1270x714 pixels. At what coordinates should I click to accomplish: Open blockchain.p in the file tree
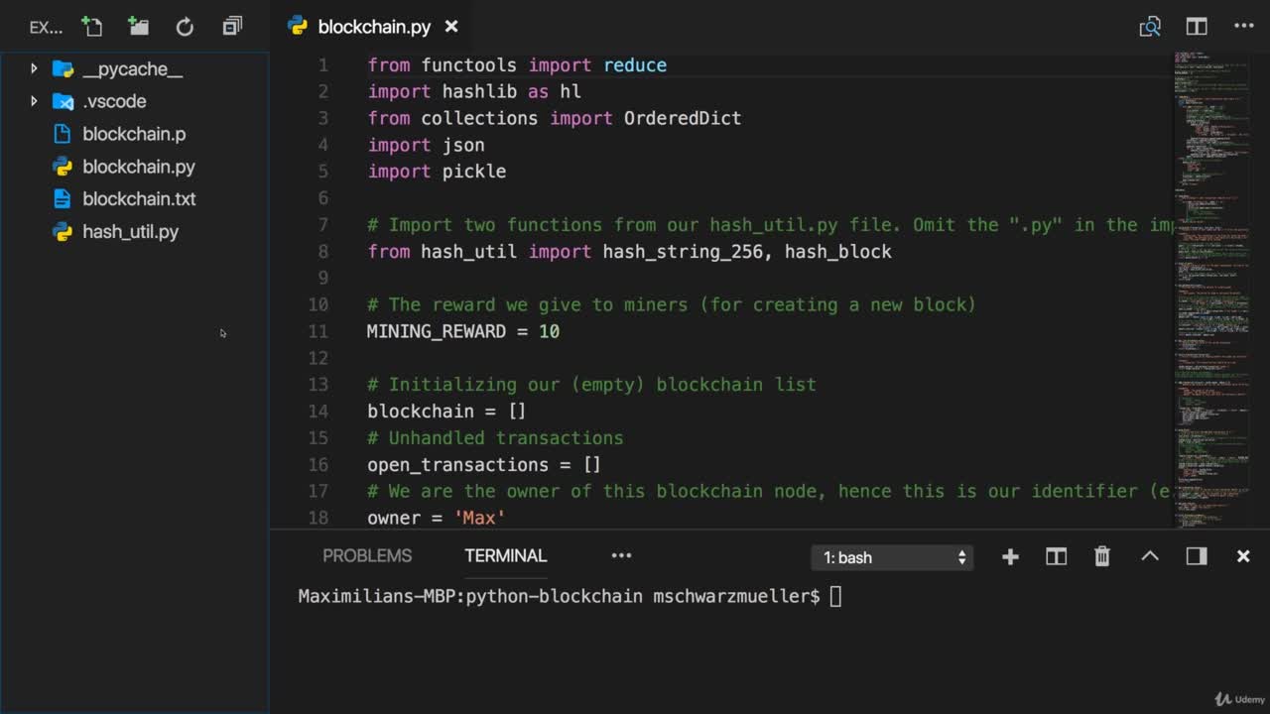(x=134, y=134)
